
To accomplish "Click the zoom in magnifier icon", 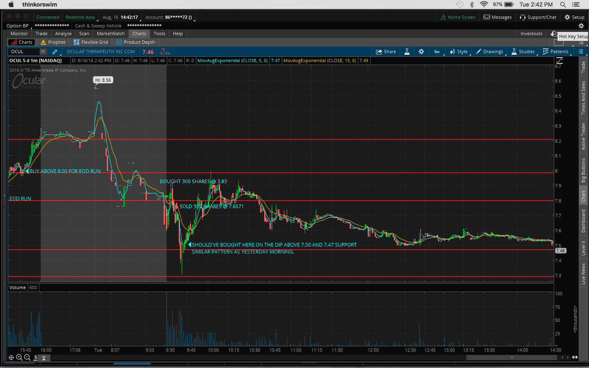I will pos(19,357).
